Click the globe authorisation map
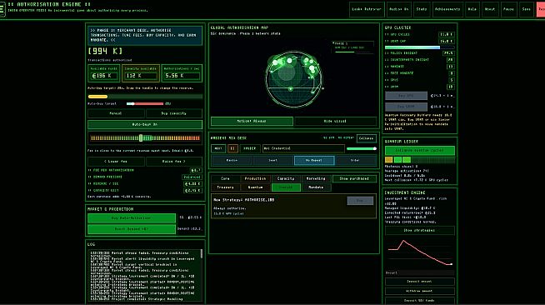Image resolution: width=545 pixels, height=305 pixels. click(294, 79)
